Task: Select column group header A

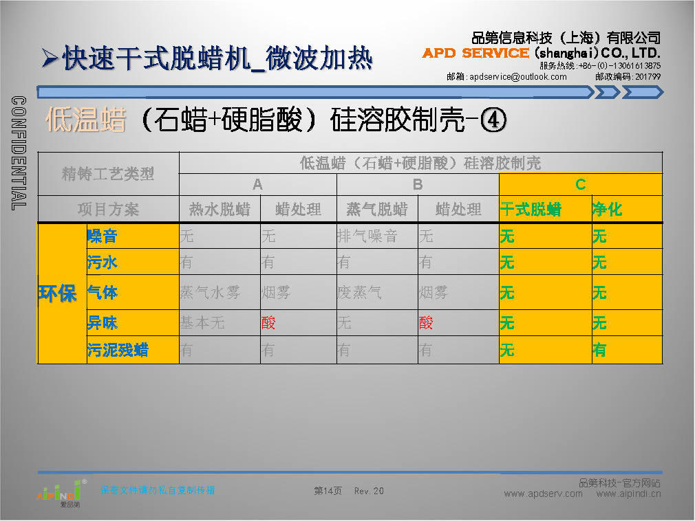Action: (258, 185)
